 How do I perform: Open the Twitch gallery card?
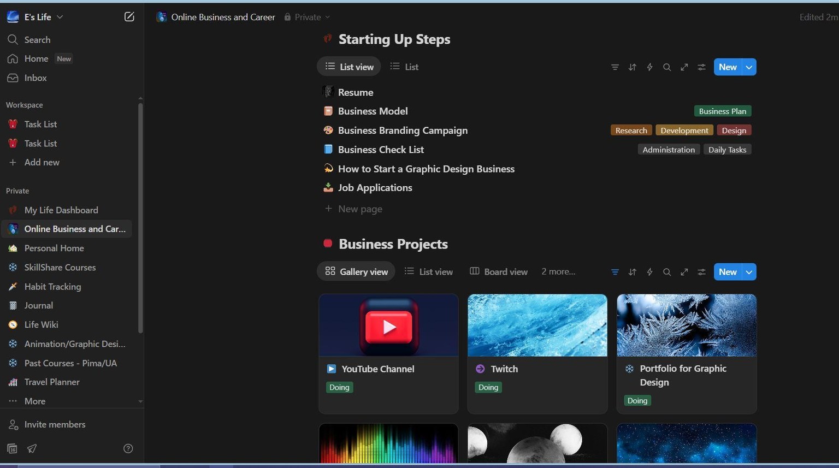[x=537, y=354]
